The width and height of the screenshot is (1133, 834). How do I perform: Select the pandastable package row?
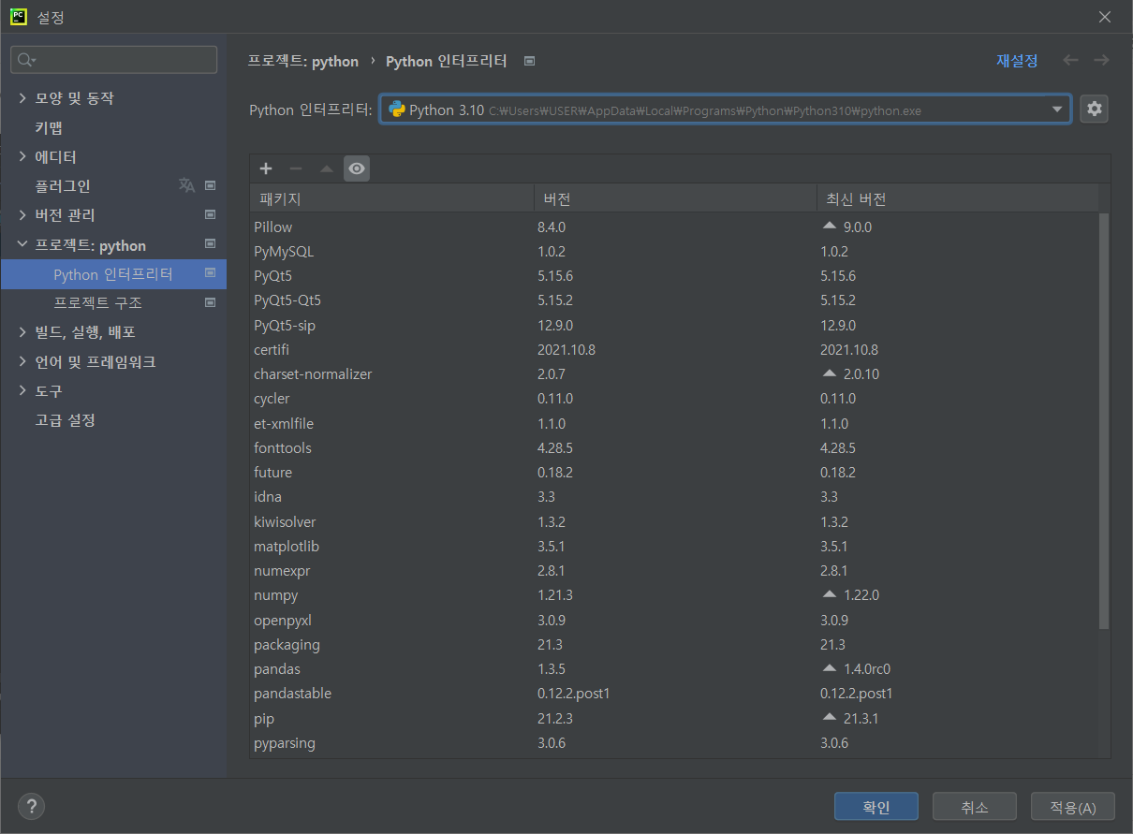coord(674,693)
